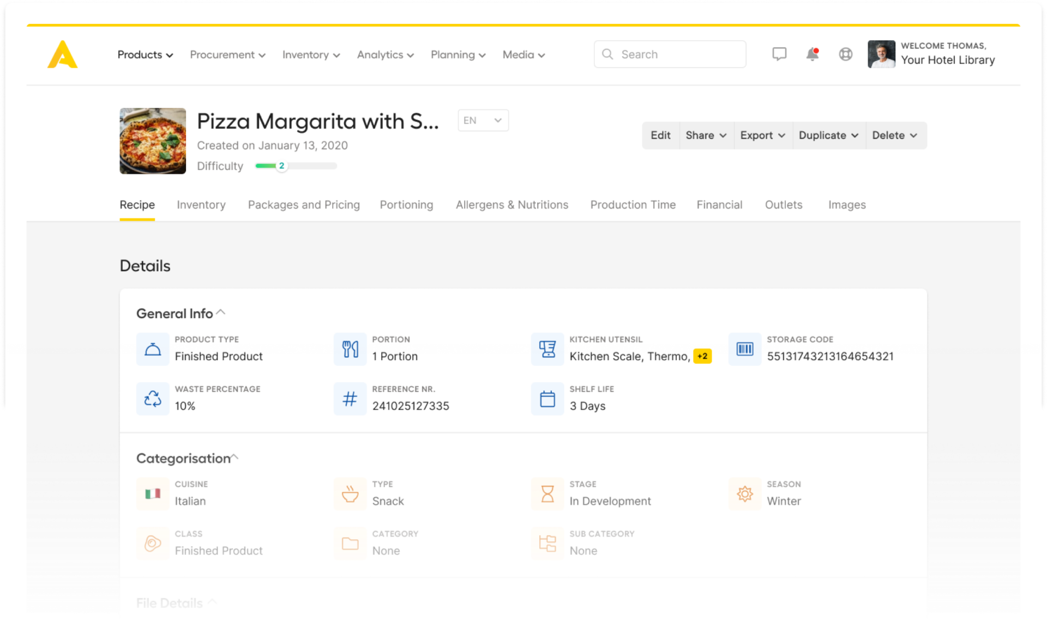Click the waste percentage recycling icon
The width and height of the screenshot is (1047, 622).
tap(153, 398)
